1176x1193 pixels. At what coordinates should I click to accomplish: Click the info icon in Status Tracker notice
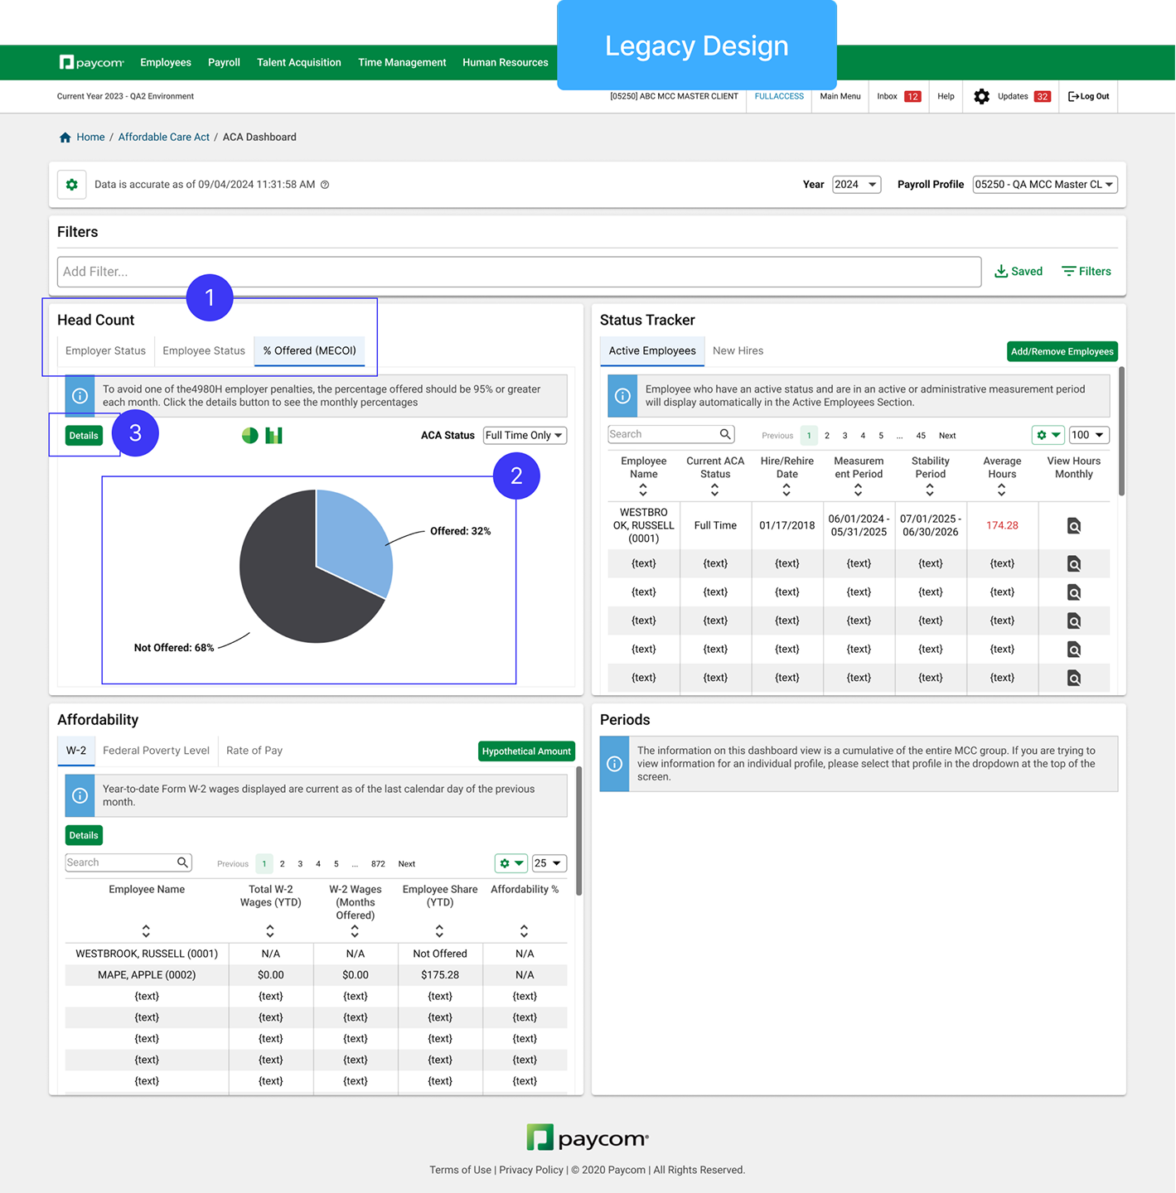[x=622, y=396]
